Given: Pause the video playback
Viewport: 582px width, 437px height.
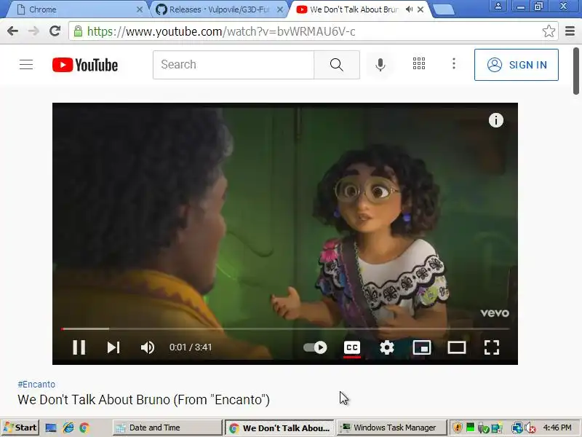Looking at the screenshot, I should click(79, 347).
